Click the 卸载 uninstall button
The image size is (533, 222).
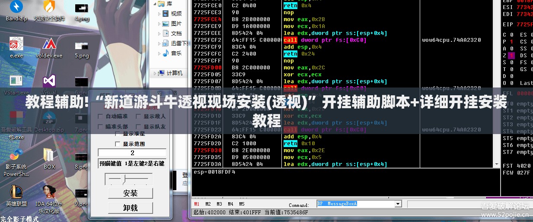[x=130, y=208]
